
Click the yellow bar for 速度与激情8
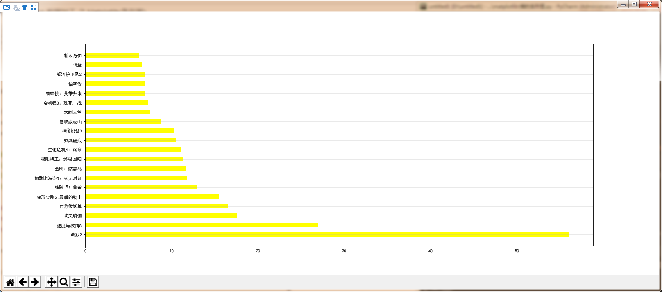(x=202, y=225)
